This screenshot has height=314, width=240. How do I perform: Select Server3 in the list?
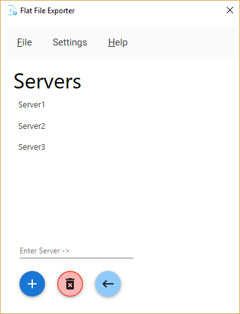(x=32, y=147)
